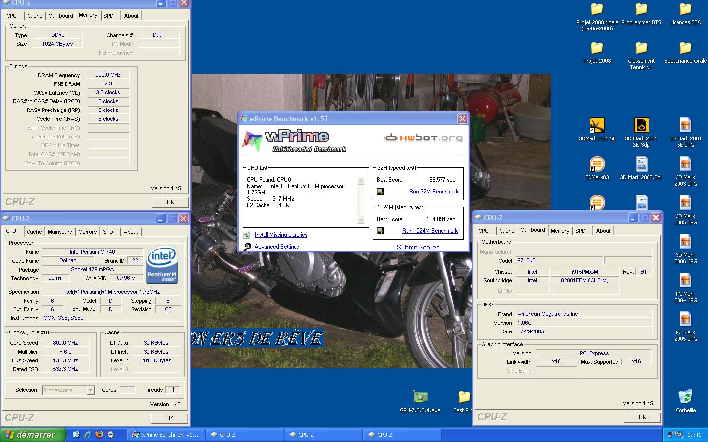Open SPD tab in right CPU-Z Mainboard window

pyautogui.click(x=581, y=231)
